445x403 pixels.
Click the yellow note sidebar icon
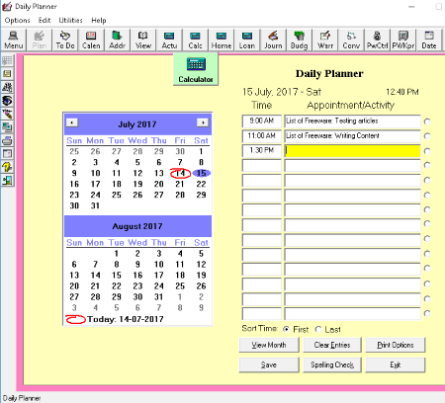click(7, 74)
